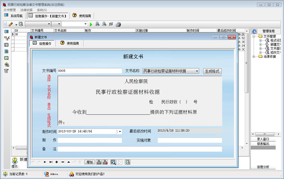Switch to main window 使用指南 tab

tap(82, 16)
